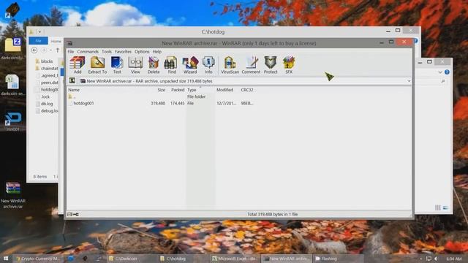Screen dimensions: 468x263
Task: Open the quick access dropdown in C:\hotdog title bar
Action: pyautogui.click(x=39, y=31)
